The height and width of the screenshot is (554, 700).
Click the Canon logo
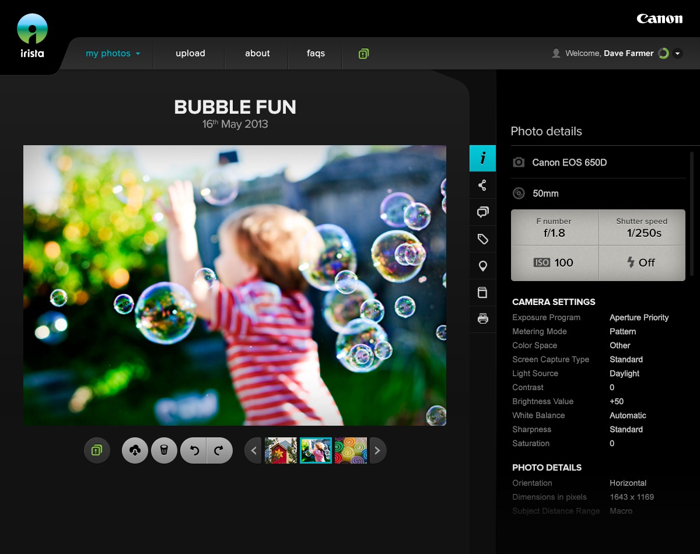[x=659, y=19]
